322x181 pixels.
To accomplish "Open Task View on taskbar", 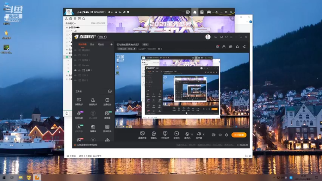I will (x=12, y=177).
